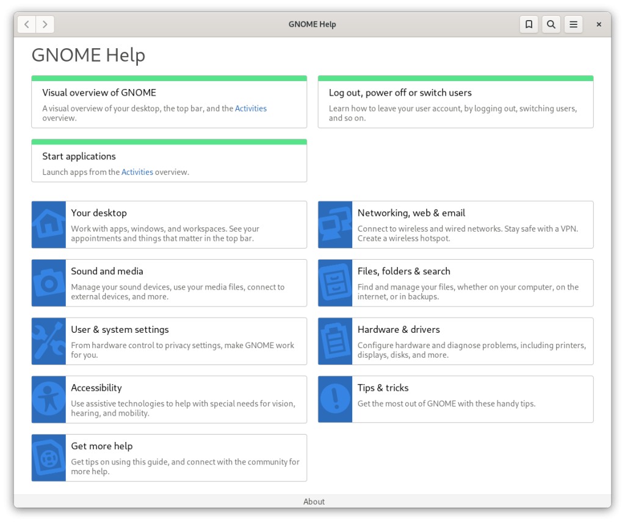Viewport: 625px width, 523px height.
Task: Click the Your desktop house icon
Action: click(49, 224)
